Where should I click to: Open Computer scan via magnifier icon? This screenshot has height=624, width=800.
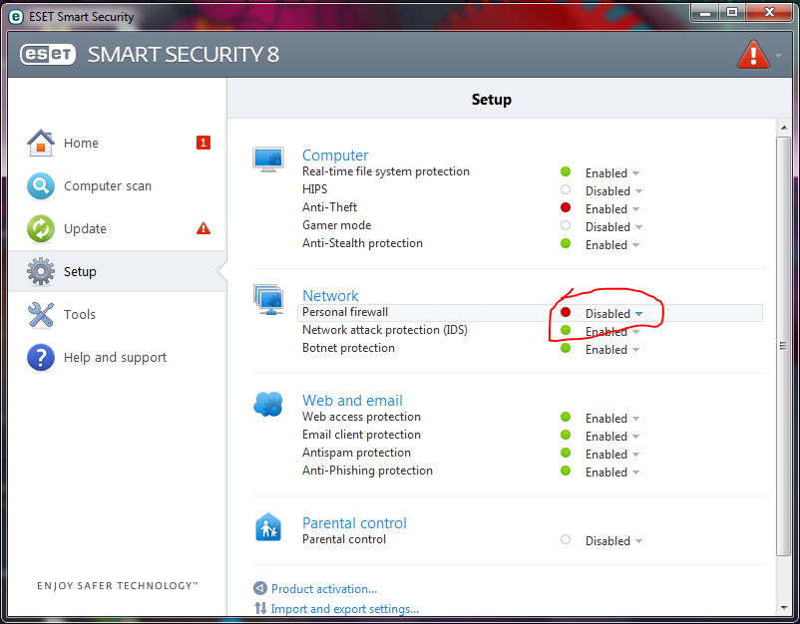[41, 186]
